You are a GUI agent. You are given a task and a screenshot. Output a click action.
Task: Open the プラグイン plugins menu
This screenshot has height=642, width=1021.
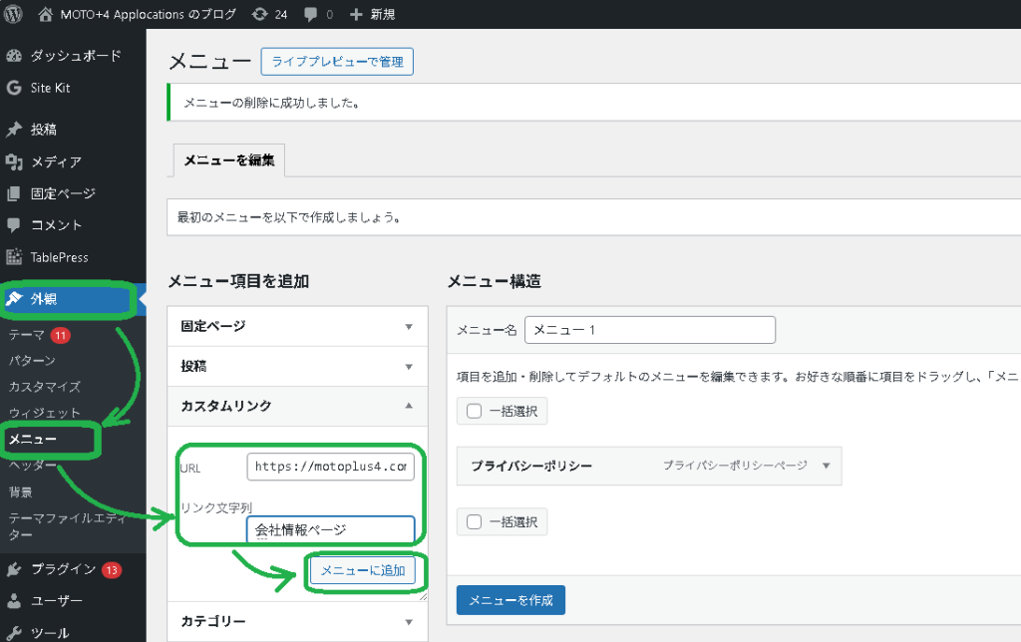(x=63, y=569)
